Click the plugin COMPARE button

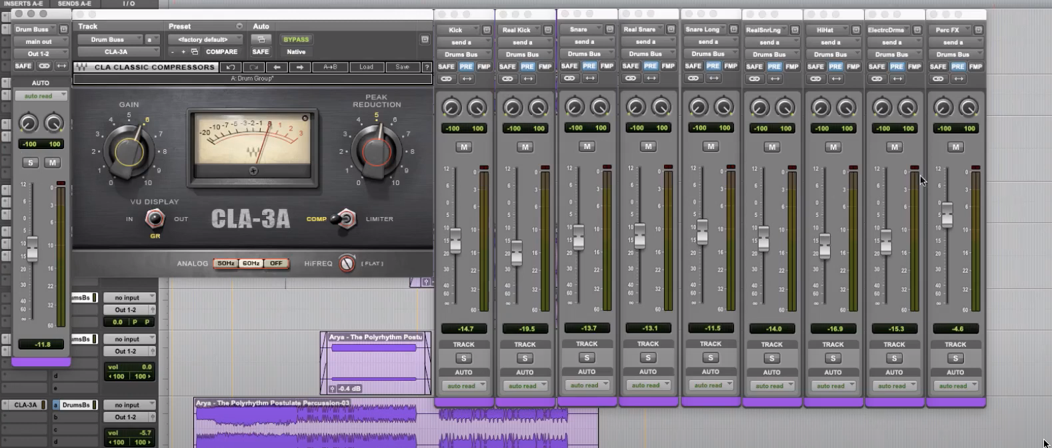point(221,52)
